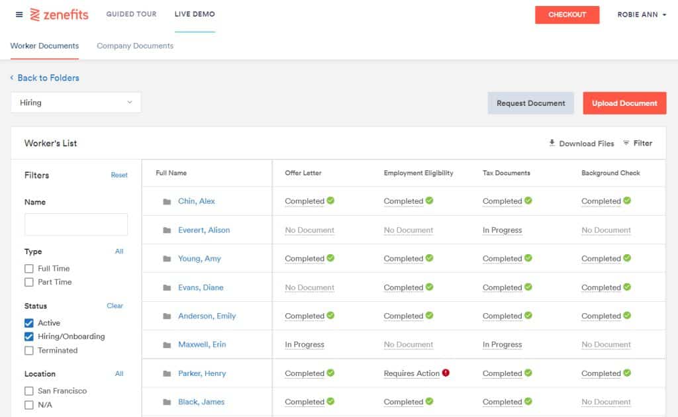Open the Filter icon in Worker's List
Image resolution: width=678 pixels, height=417 pixels.
[626, 143]
